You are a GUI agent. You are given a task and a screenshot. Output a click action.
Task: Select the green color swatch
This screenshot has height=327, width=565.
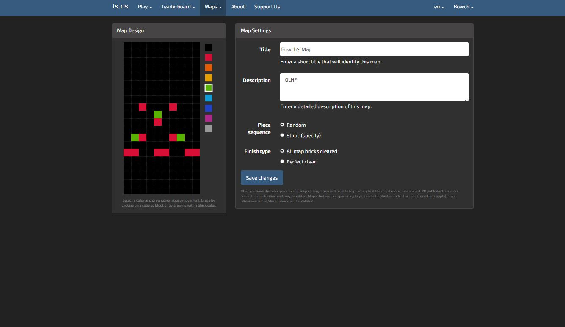[209, 87]
